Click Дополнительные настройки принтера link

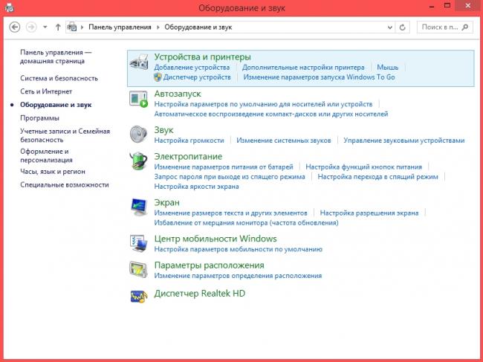click(x=303, y=67)
